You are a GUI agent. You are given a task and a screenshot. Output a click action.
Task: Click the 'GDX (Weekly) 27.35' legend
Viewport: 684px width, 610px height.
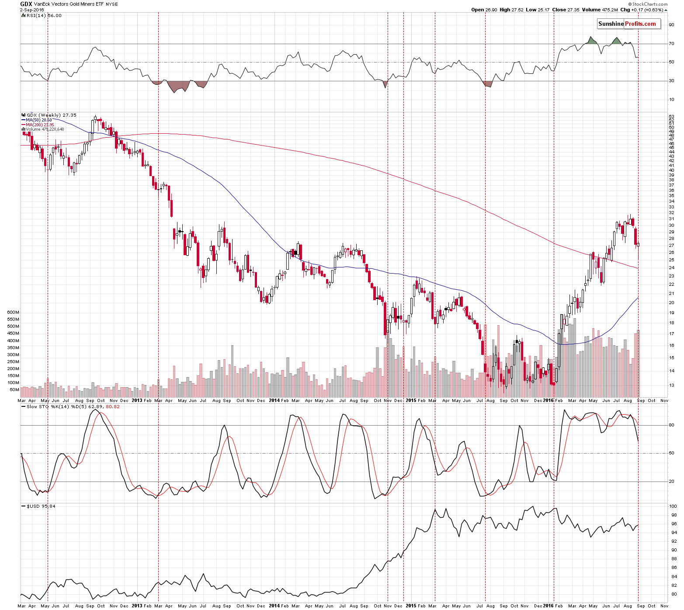(52, 115)
